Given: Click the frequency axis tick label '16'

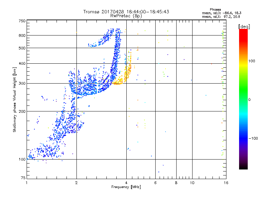Looking at the screenshot, I should [x=226, y=183].
